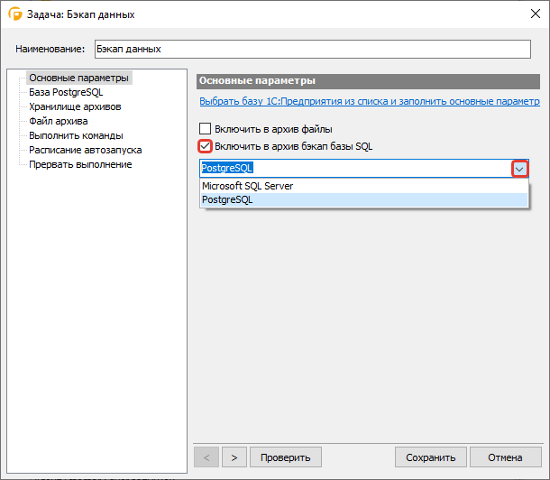Screen dimensions: 550x480
Task: Select Прервать выполнение in tree
Action: 80,164
